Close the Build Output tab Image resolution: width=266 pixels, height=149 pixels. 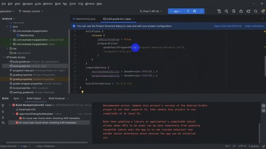tap(44, 99)
